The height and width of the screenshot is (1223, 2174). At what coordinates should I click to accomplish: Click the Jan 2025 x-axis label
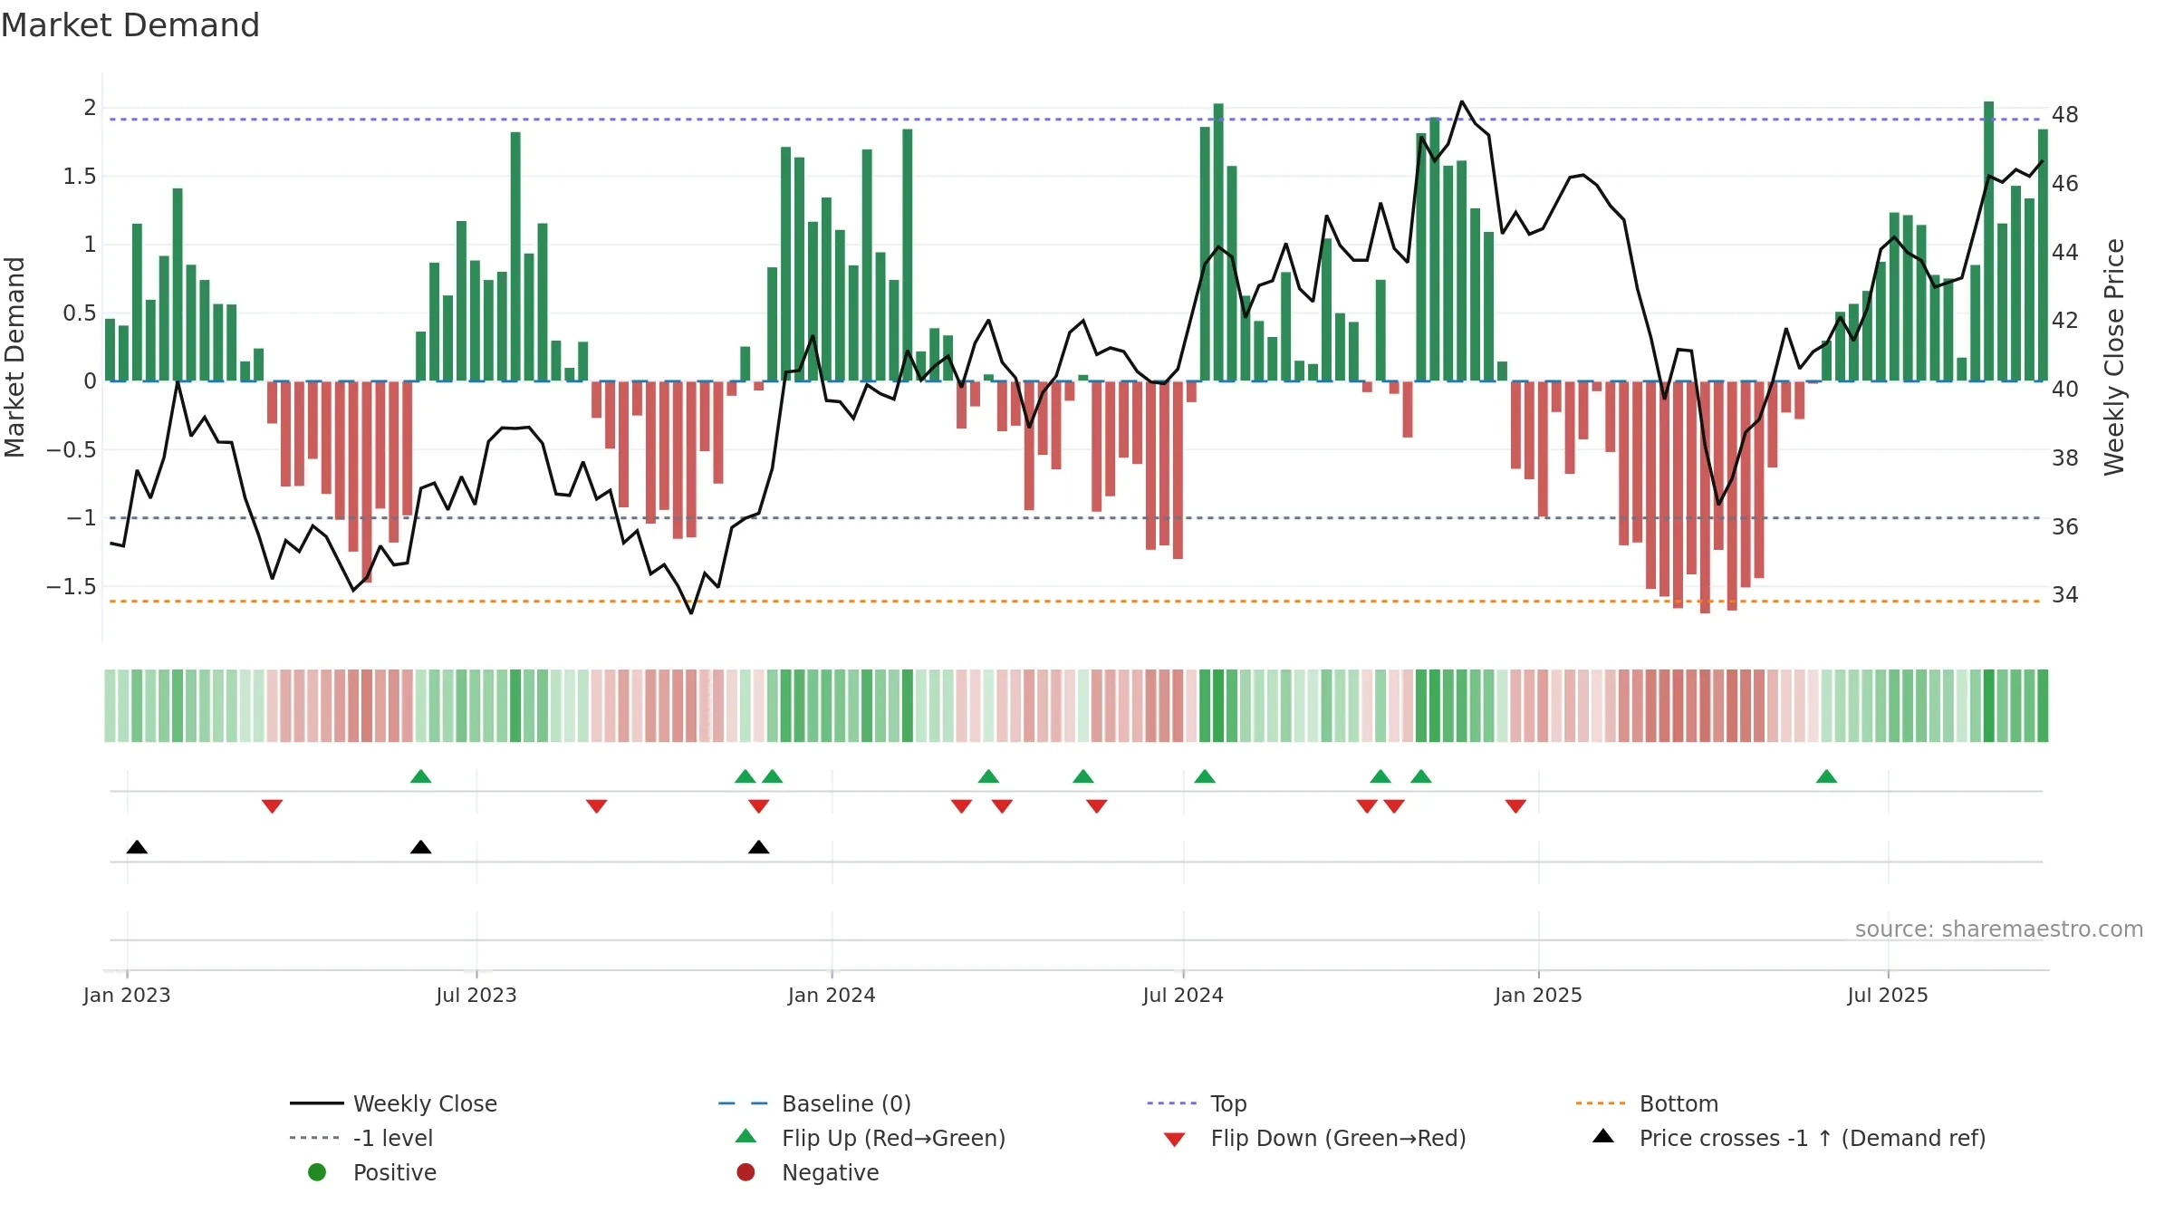click(1538, 995)
